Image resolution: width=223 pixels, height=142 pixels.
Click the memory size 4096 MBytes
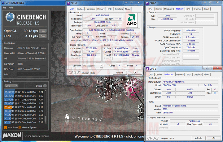pyautogui.click(x=167, y=19)
